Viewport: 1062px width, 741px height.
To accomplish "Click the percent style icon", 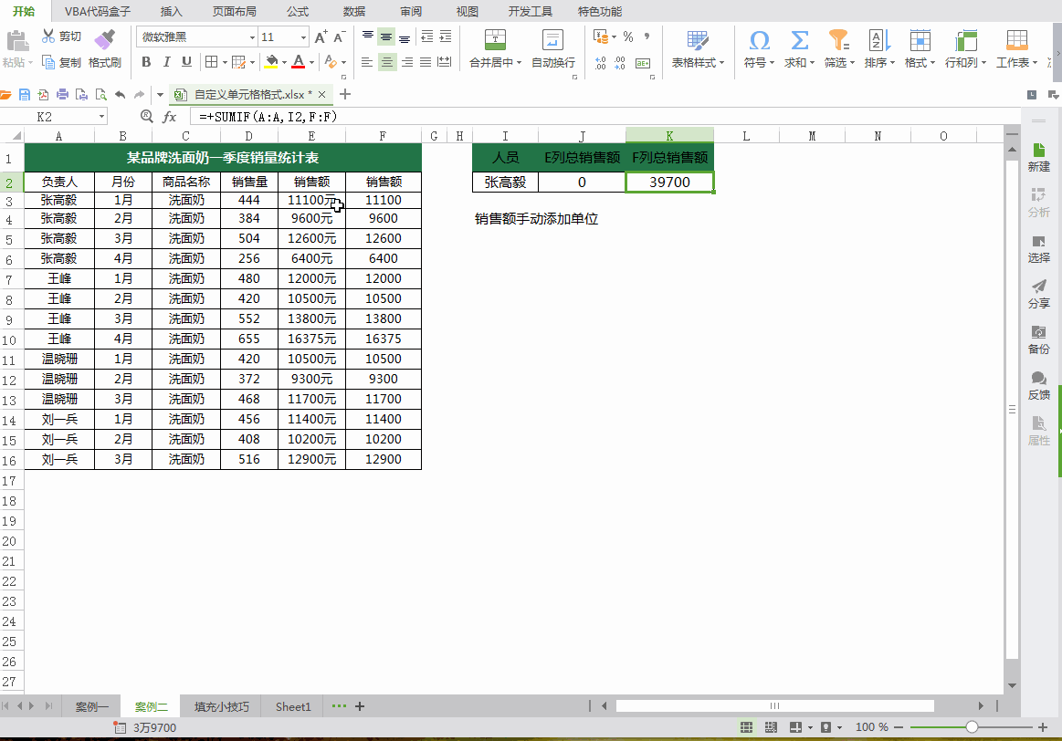I will (628, 37).
